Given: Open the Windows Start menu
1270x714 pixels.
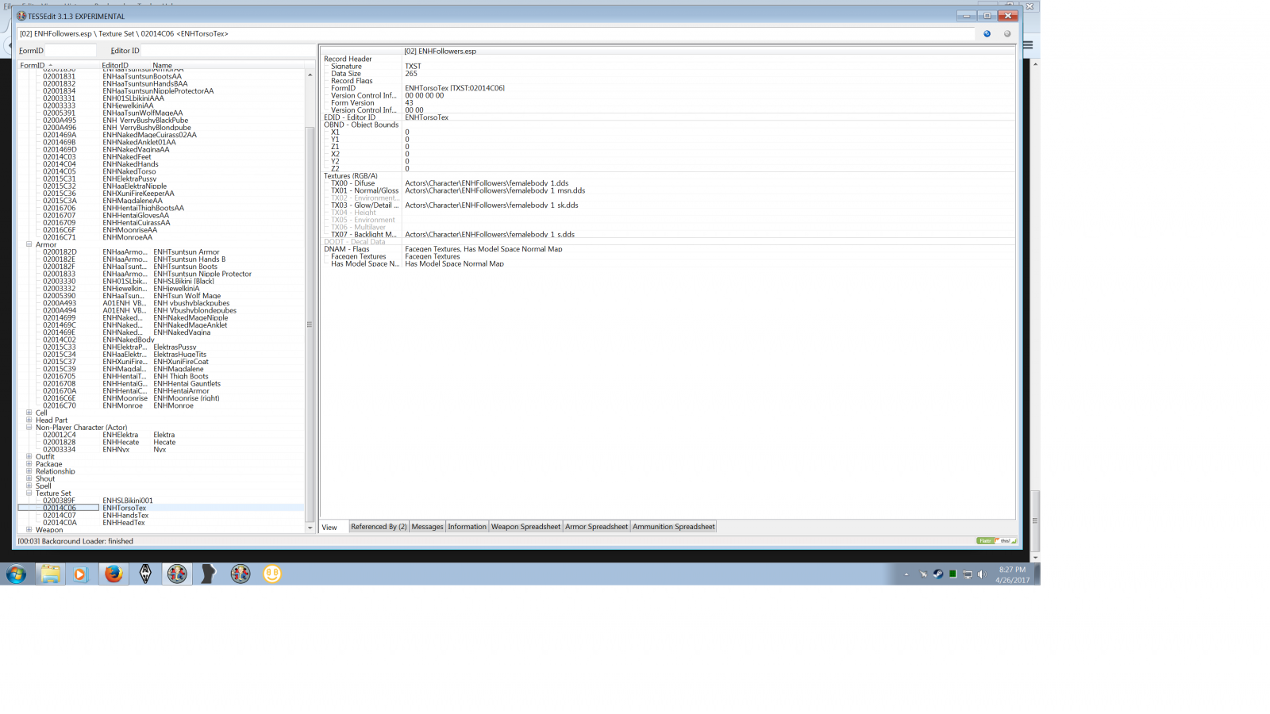Looking at the screenshot, I should click(16, 574).
